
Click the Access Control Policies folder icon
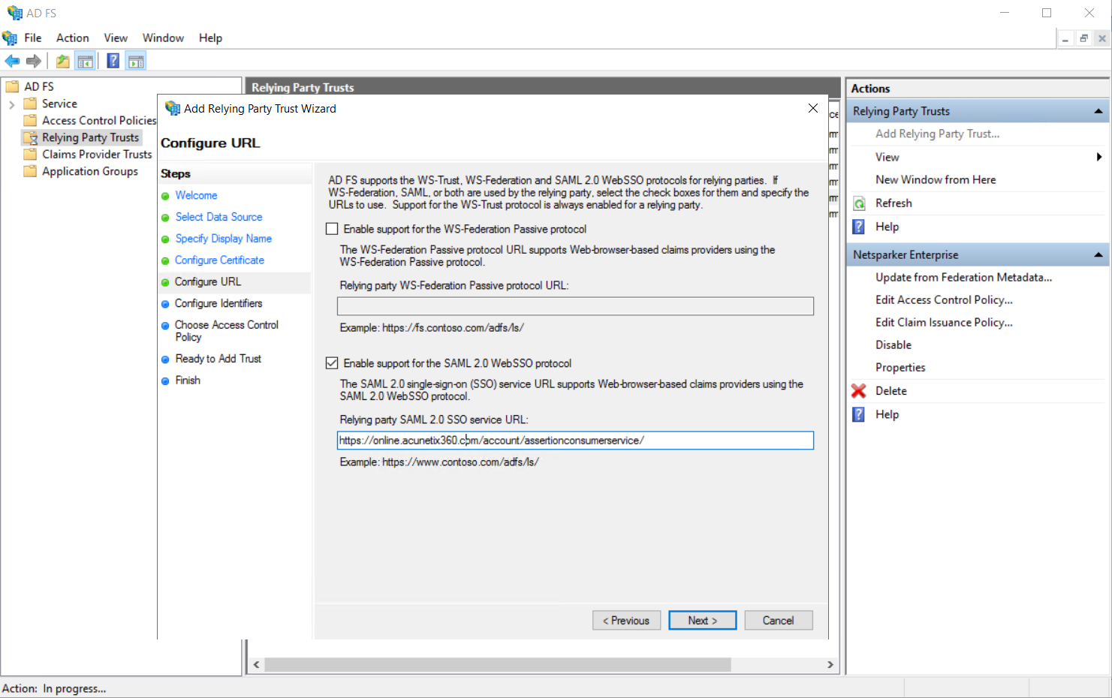pos(30,120)
